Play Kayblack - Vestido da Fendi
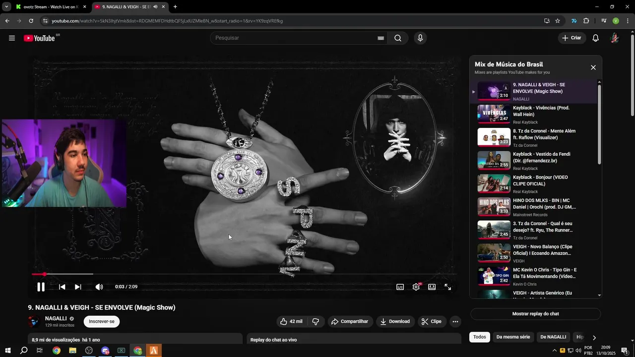 click(x=534, y=161)
